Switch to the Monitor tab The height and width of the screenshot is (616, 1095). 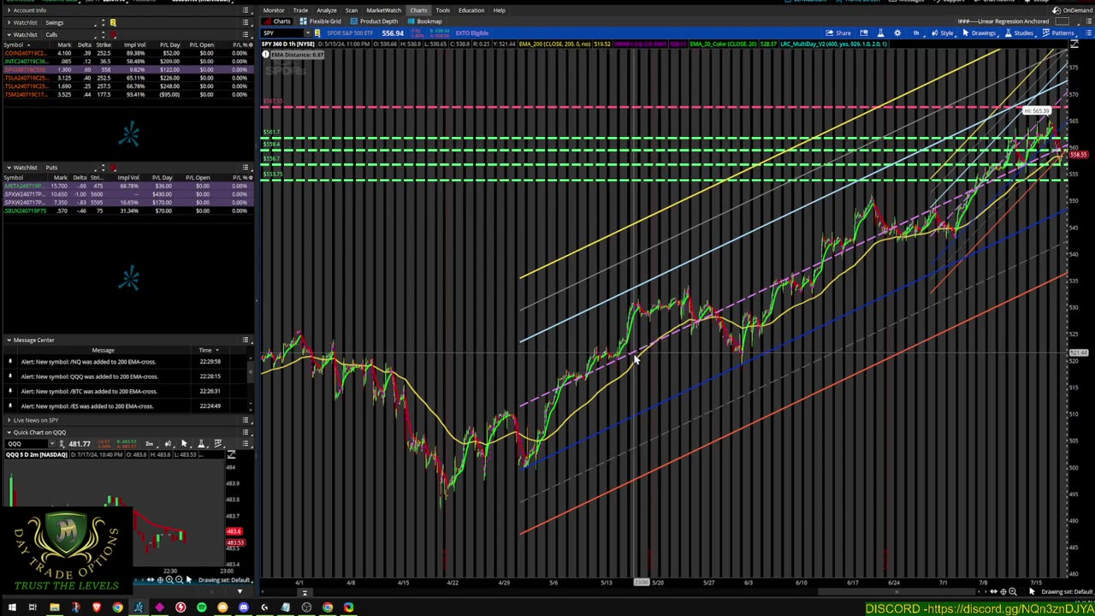coord(274,10)
